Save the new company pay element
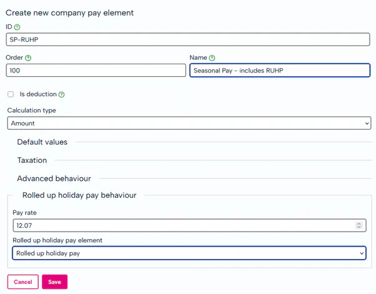 [x=54, y=282]
